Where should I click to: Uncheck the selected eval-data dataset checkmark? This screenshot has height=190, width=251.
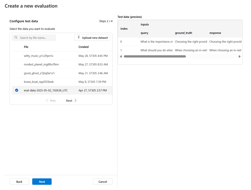pos(17,90)
